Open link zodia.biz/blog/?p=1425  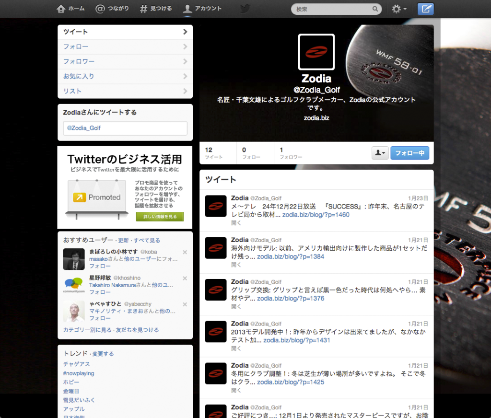pyautogui.click(x=291, y=382)
